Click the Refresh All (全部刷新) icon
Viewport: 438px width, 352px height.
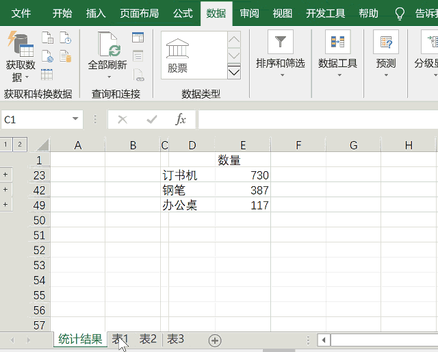click(108, 45)
